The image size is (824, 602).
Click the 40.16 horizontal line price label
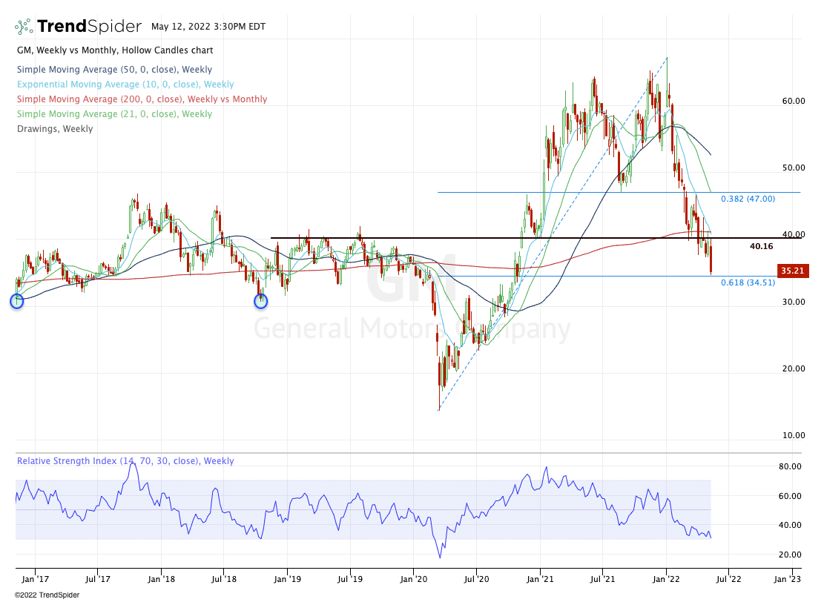761,246
